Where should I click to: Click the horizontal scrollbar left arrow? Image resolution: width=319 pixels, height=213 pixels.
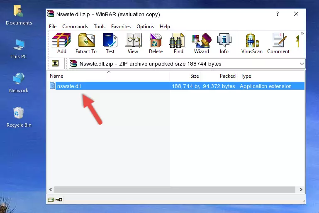[51, 189]
